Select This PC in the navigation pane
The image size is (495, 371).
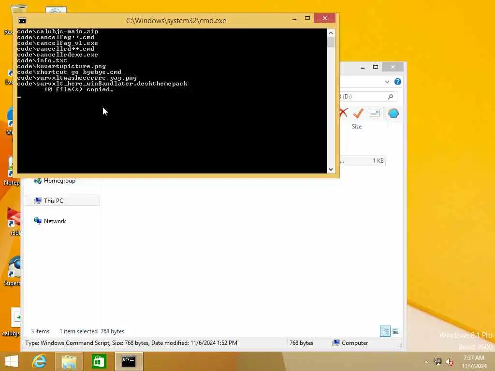pyautogui.click(x=62, y=200)
